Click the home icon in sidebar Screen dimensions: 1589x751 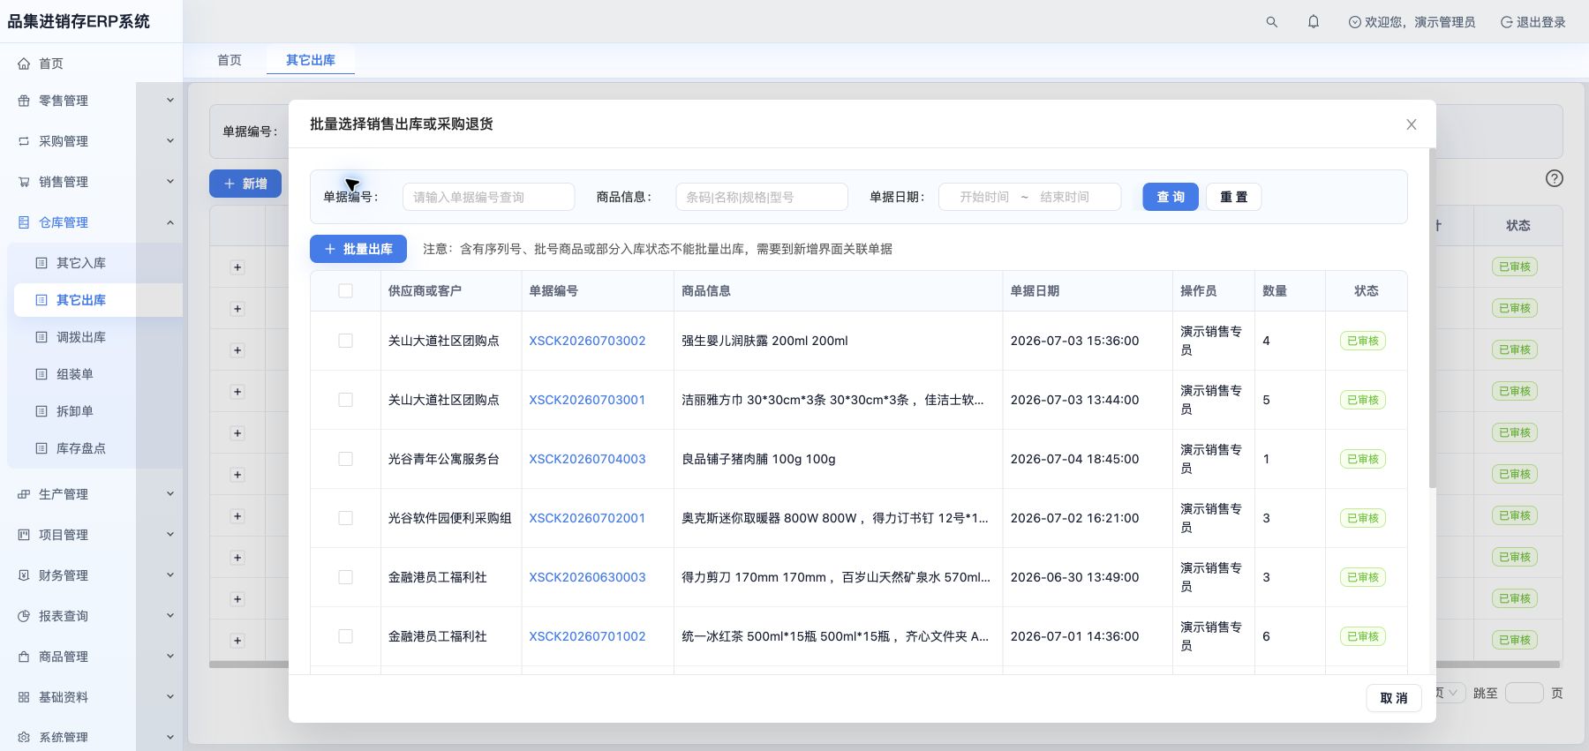tap(24, 64)
